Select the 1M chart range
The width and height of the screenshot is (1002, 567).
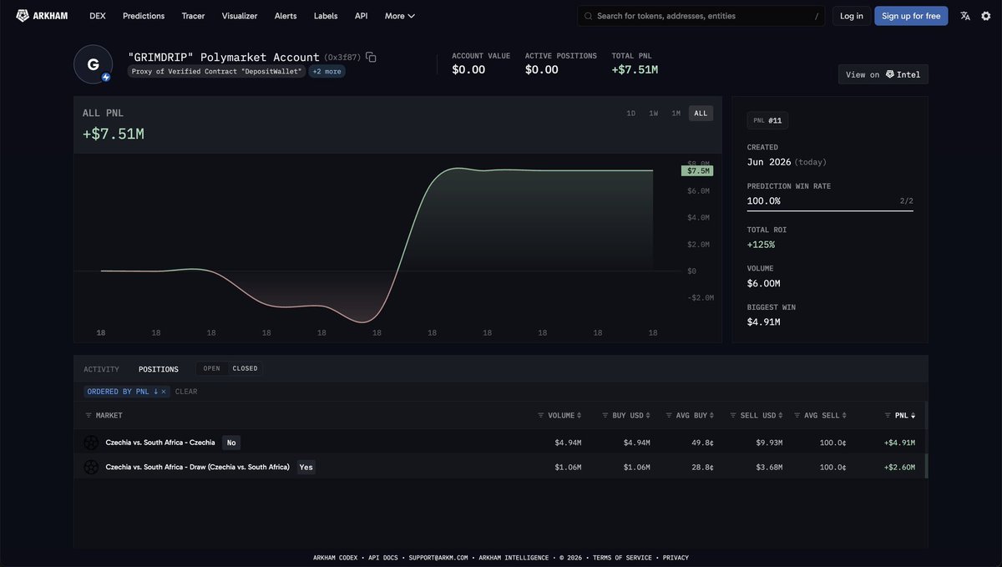(x=676, y=114)
